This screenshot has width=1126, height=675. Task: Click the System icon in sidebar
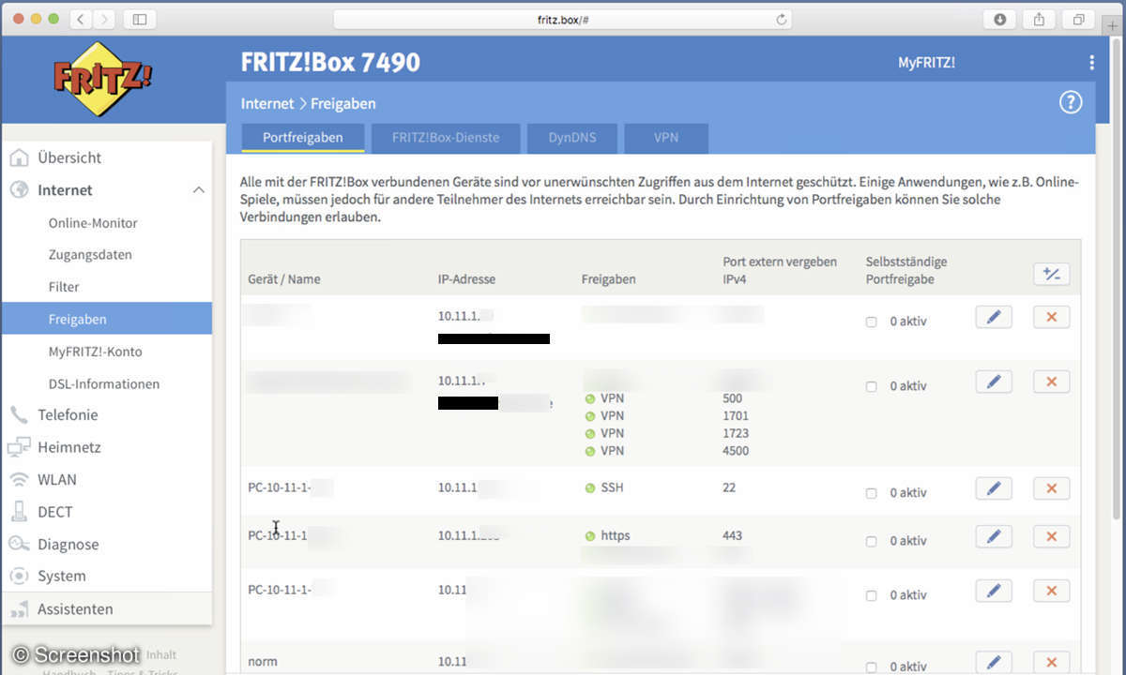click(x=19, y=576)
